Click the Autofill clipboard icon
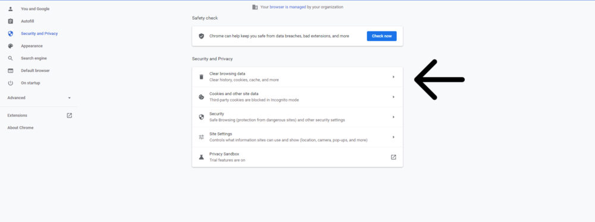The image size is (595, 222). pos(11,21)
